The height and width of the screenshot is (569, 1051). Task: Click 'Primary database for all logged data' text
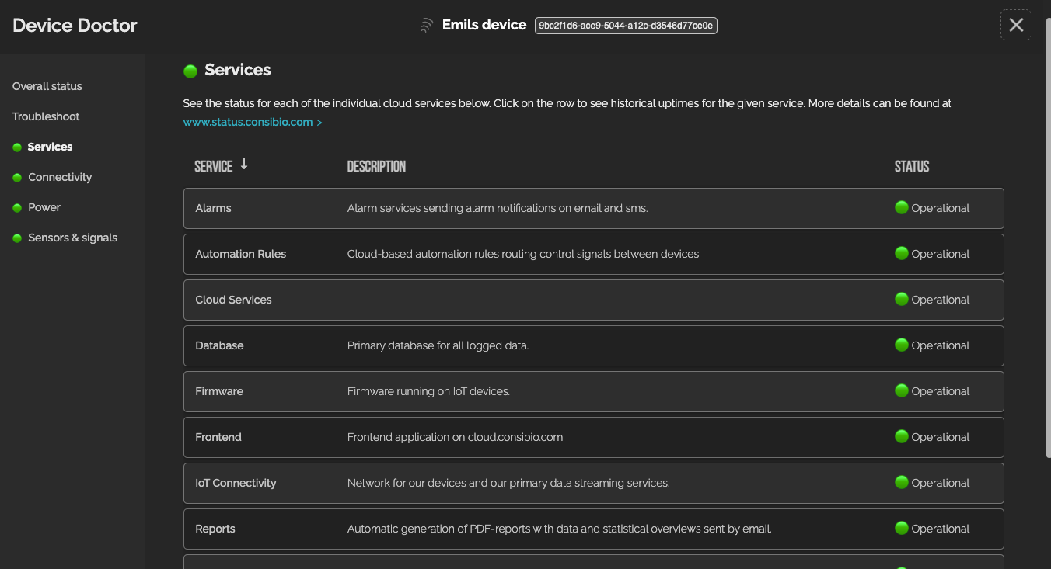(438, 345)
